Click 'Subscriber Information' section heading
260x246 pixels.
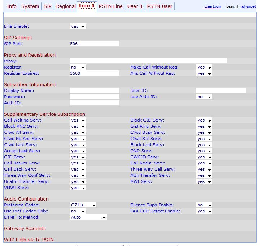point(30,84)
